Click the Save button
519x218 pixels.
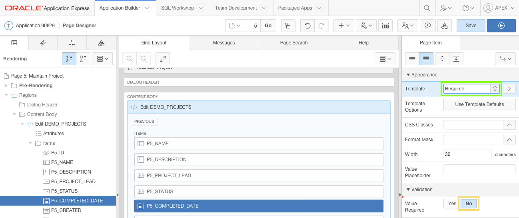tap(471, 26)
